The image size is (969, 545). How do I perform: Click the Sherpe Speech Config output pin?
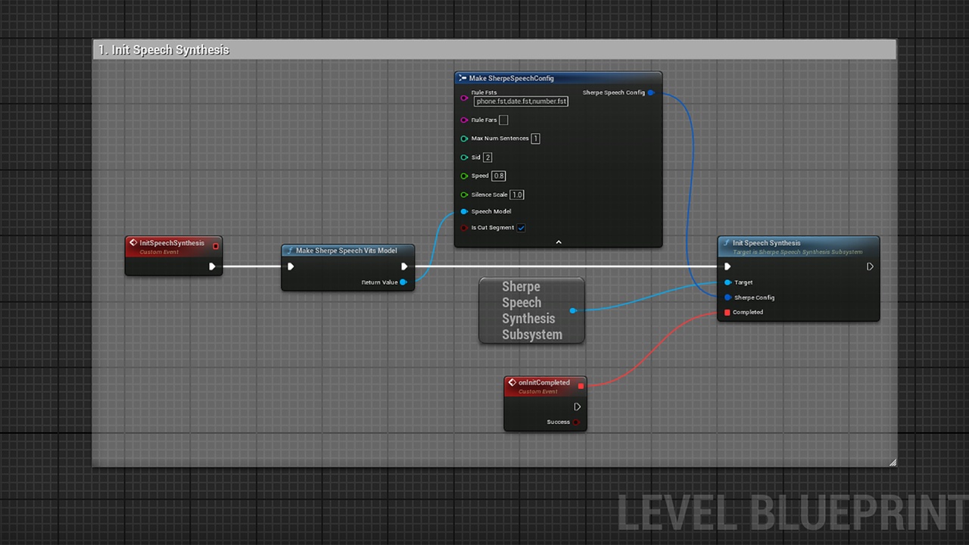(x=651, y=93)
